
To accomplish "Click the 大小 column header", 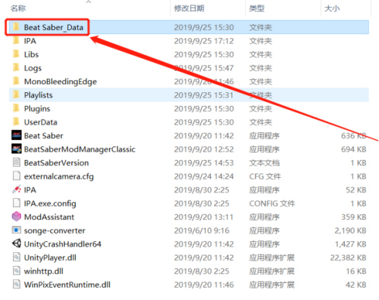I will (332, 8).
